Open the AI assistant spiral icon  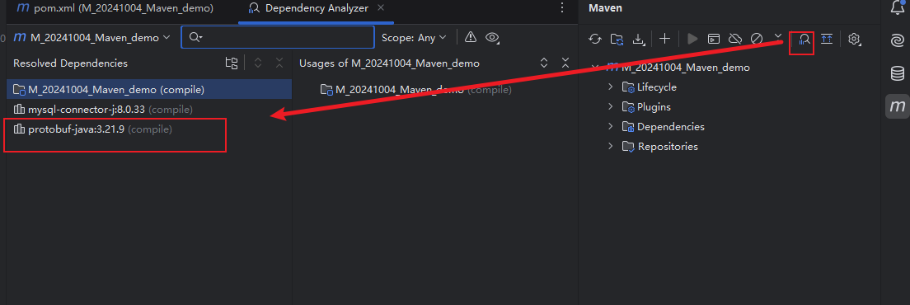tap(898, 40)
